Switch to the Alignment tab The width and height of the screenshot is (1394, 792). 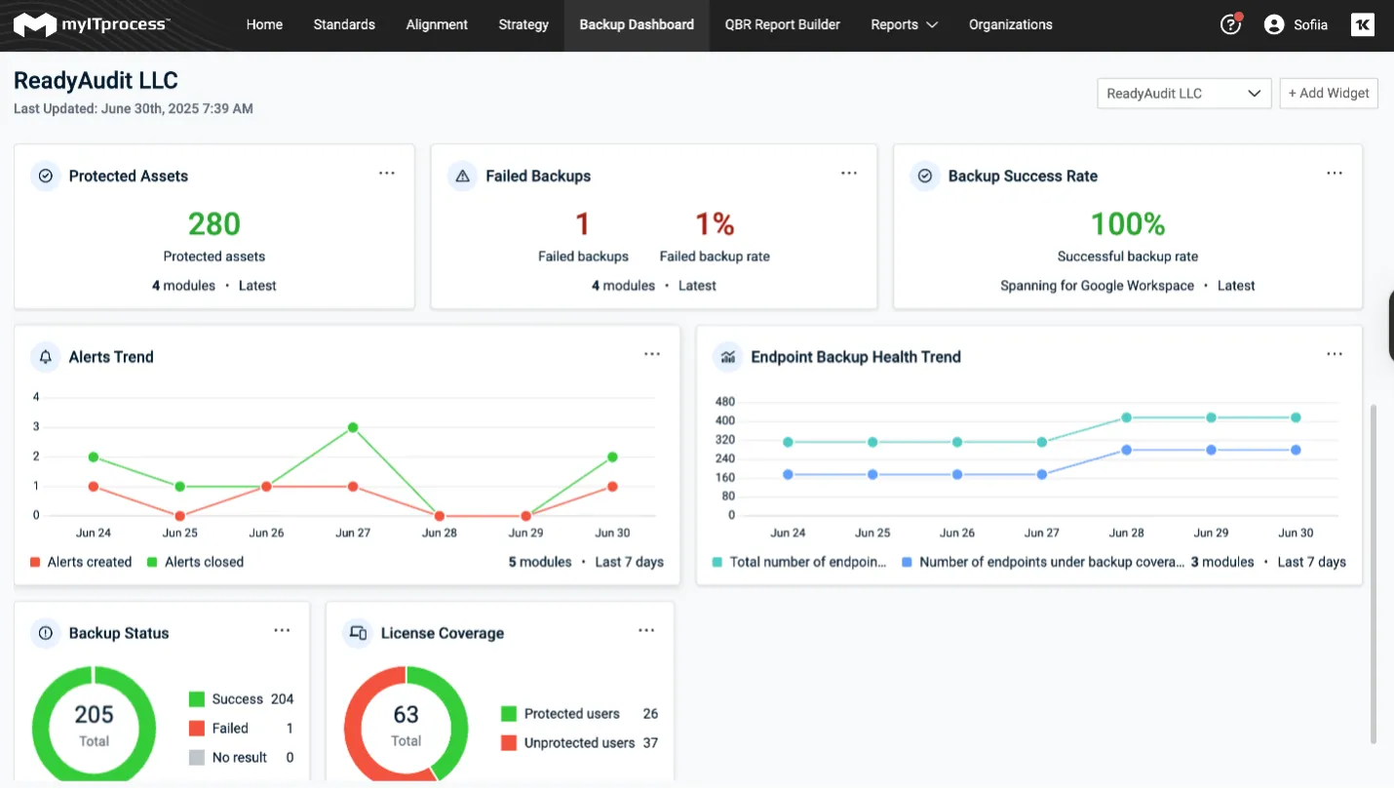[x=437, y=25]
